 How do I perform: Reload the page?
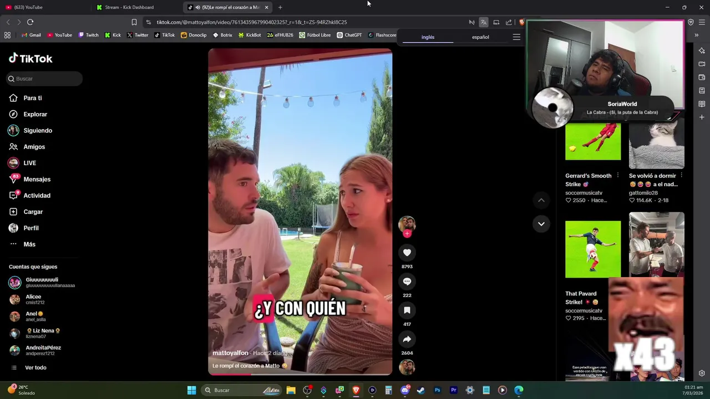30,22
